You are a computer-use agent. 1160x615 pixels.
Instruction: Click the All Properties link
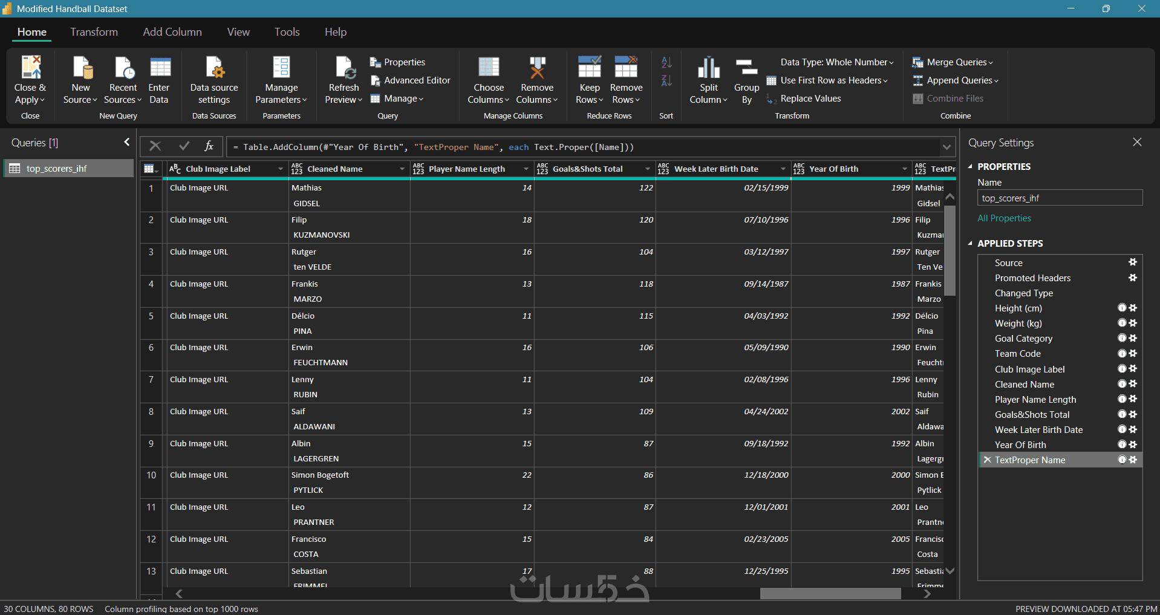pos(1004,218)
